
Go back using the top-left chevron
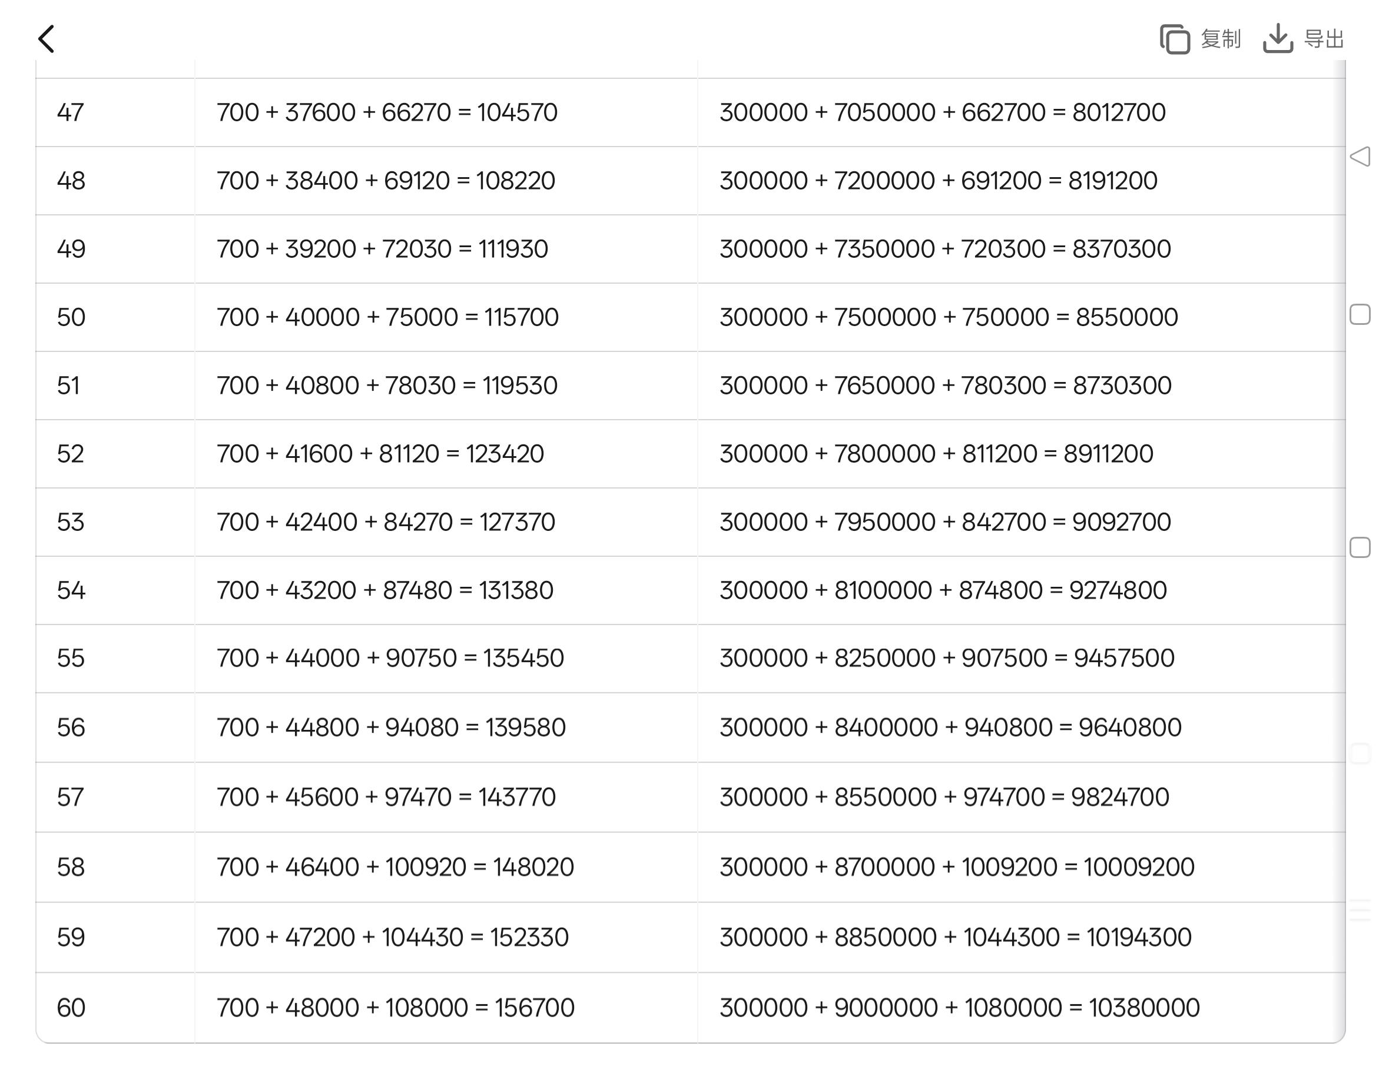pos(47,39)
